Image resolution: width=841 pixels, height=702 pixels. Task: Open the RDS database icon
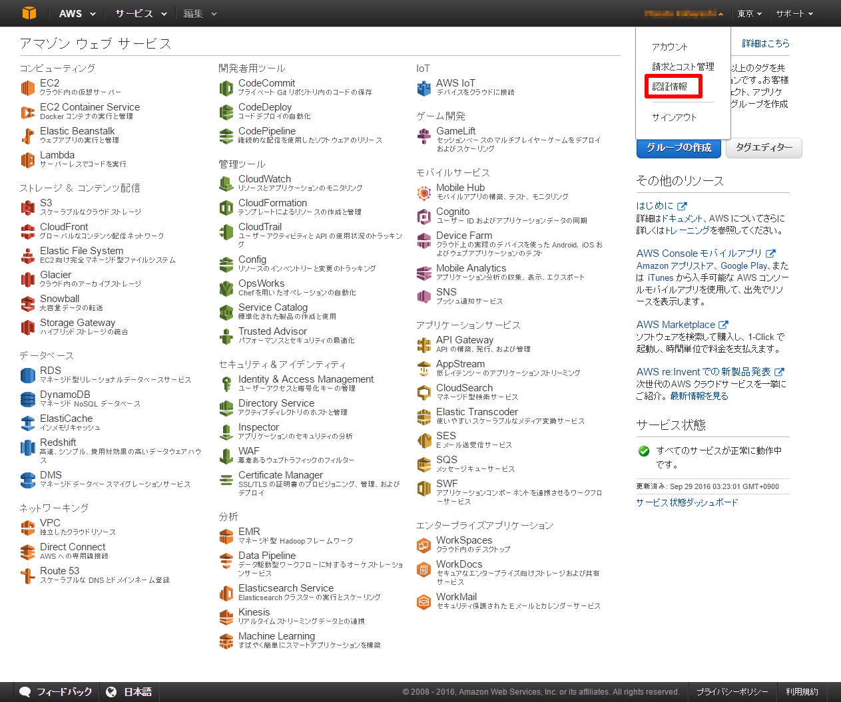pos(27,375)
